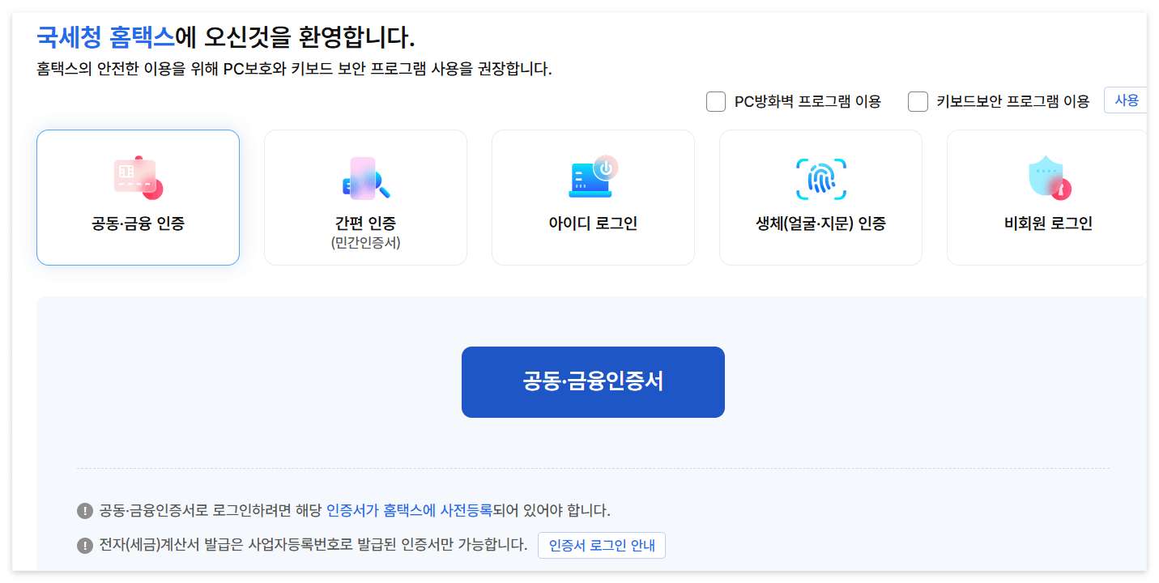The image size is (1159, 583).
Task: Click the warning icon beside 공동·금융인증서로 로그인 notice
Action: (85, 511)
